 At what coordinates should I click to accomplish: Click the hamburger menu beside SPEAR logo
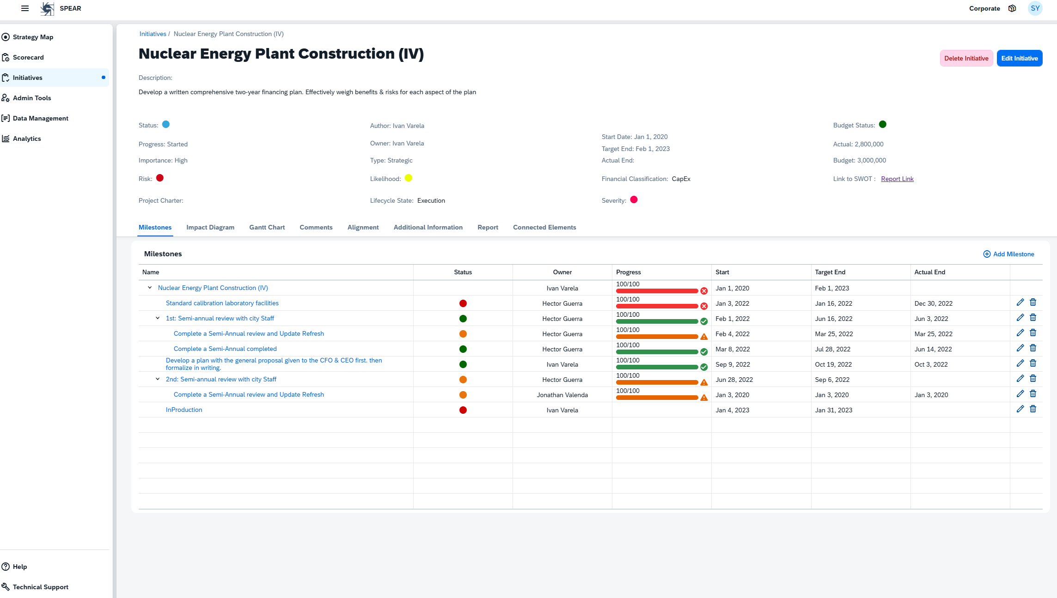pyautogui.click(x=24, y=8)
